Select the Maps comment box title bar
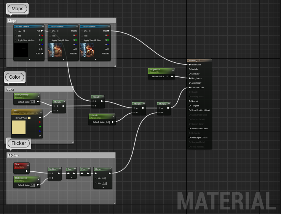281x214 pixels. point(61,21)
